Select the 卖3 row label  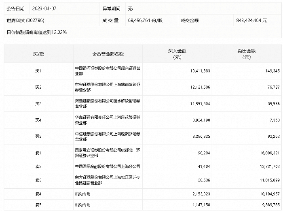click(x=38, y=180)
